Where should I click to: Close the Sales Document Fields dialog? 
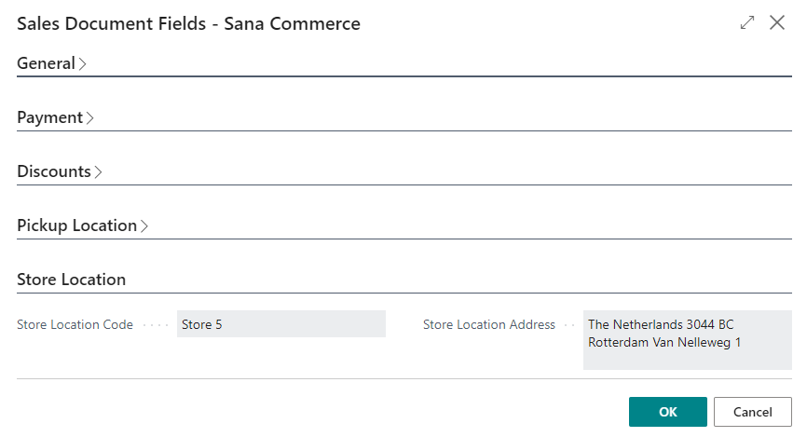point(777,22)
